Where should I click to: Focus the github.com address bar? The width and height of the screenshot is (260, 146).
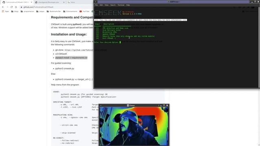[56, 7]
